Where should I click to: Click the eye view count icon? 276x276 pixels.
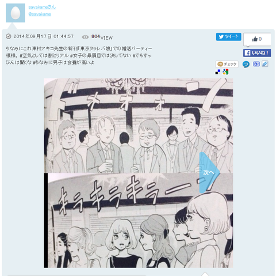pyautogui.click(x=85, y=37)
